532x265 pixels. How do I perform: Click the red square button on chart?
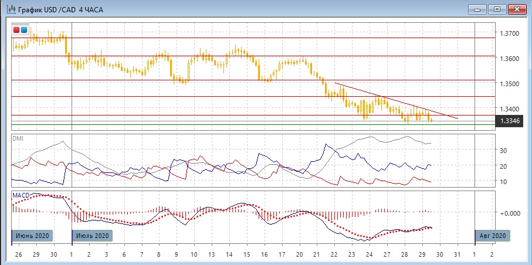click(16, 30)
